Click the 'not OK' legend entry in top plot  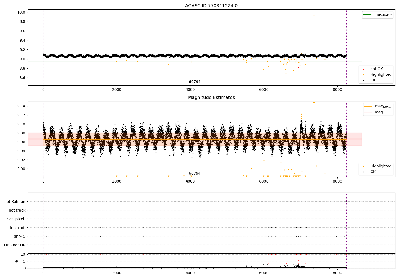tap(376, 69)
